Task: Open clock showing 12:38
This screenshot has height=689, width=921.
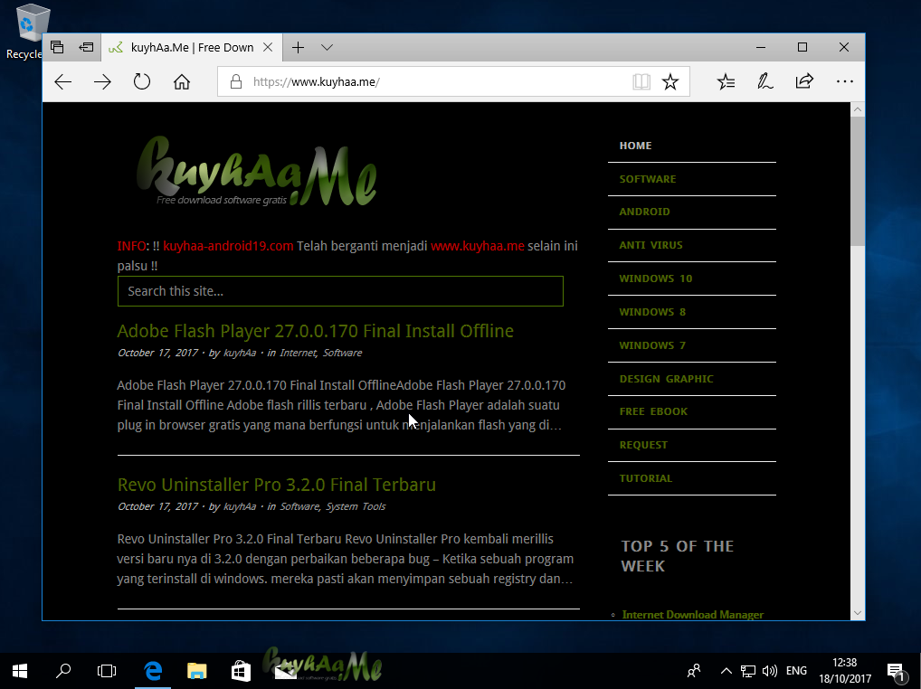Action: (845, 671)
